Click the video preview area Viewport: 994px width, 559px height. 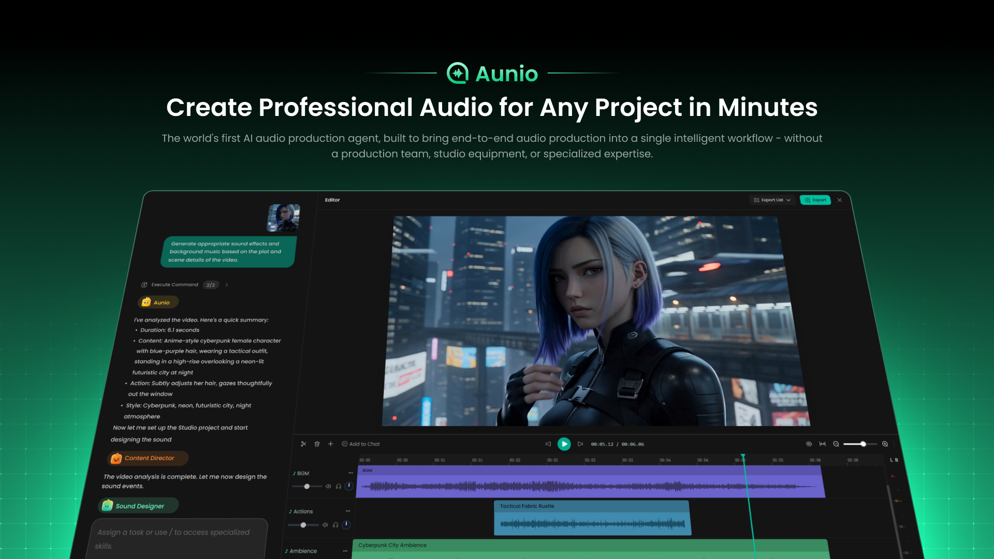[x=596, y=321]
